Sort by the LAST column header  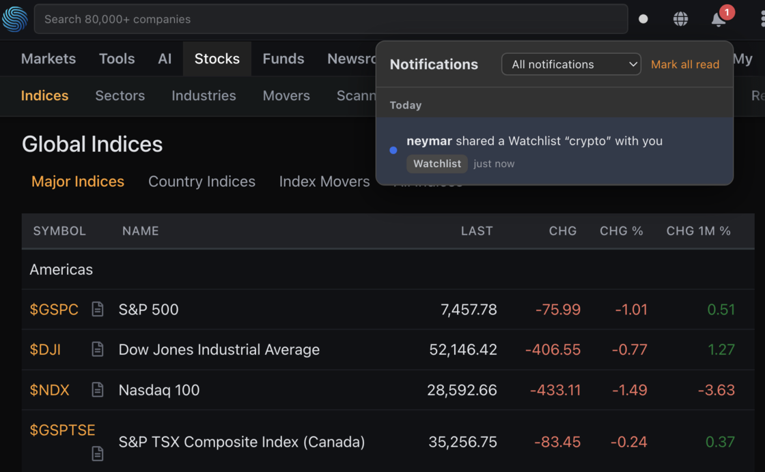(477, 231)
